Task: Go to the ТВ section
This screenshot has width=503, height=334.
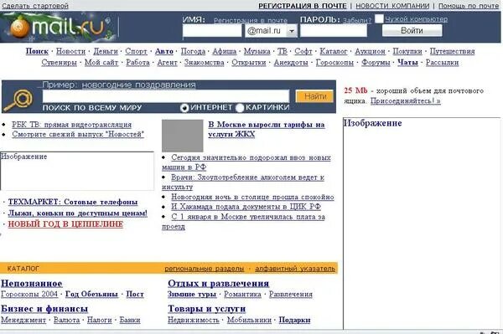Action: click(x=283, y=51)
